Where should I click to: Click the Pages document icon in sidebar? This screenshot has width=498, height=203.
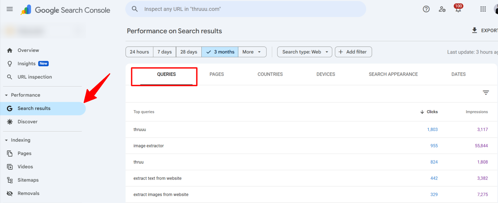tap(10, 153)
